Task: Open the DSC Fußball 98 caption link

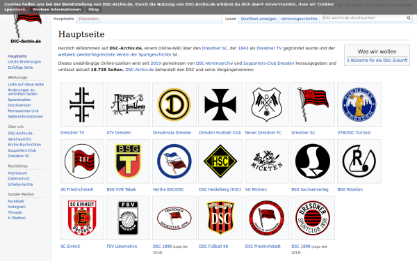Action: click(213, 246)
